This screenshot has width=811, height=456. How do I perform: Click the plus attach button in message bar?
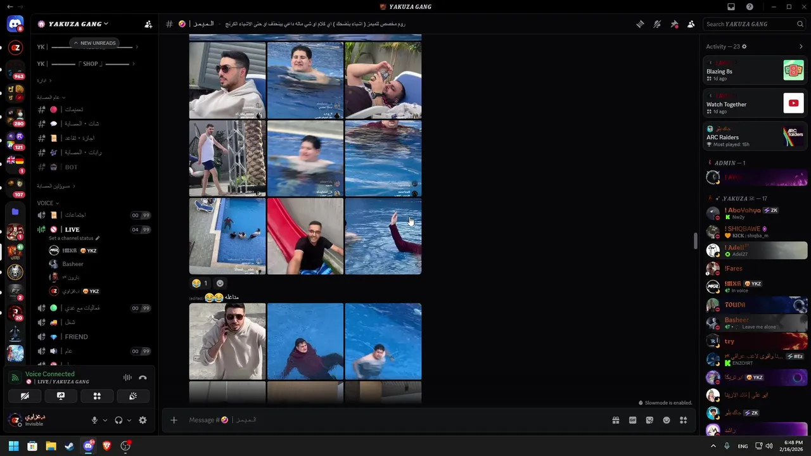[x=174, y=420]
